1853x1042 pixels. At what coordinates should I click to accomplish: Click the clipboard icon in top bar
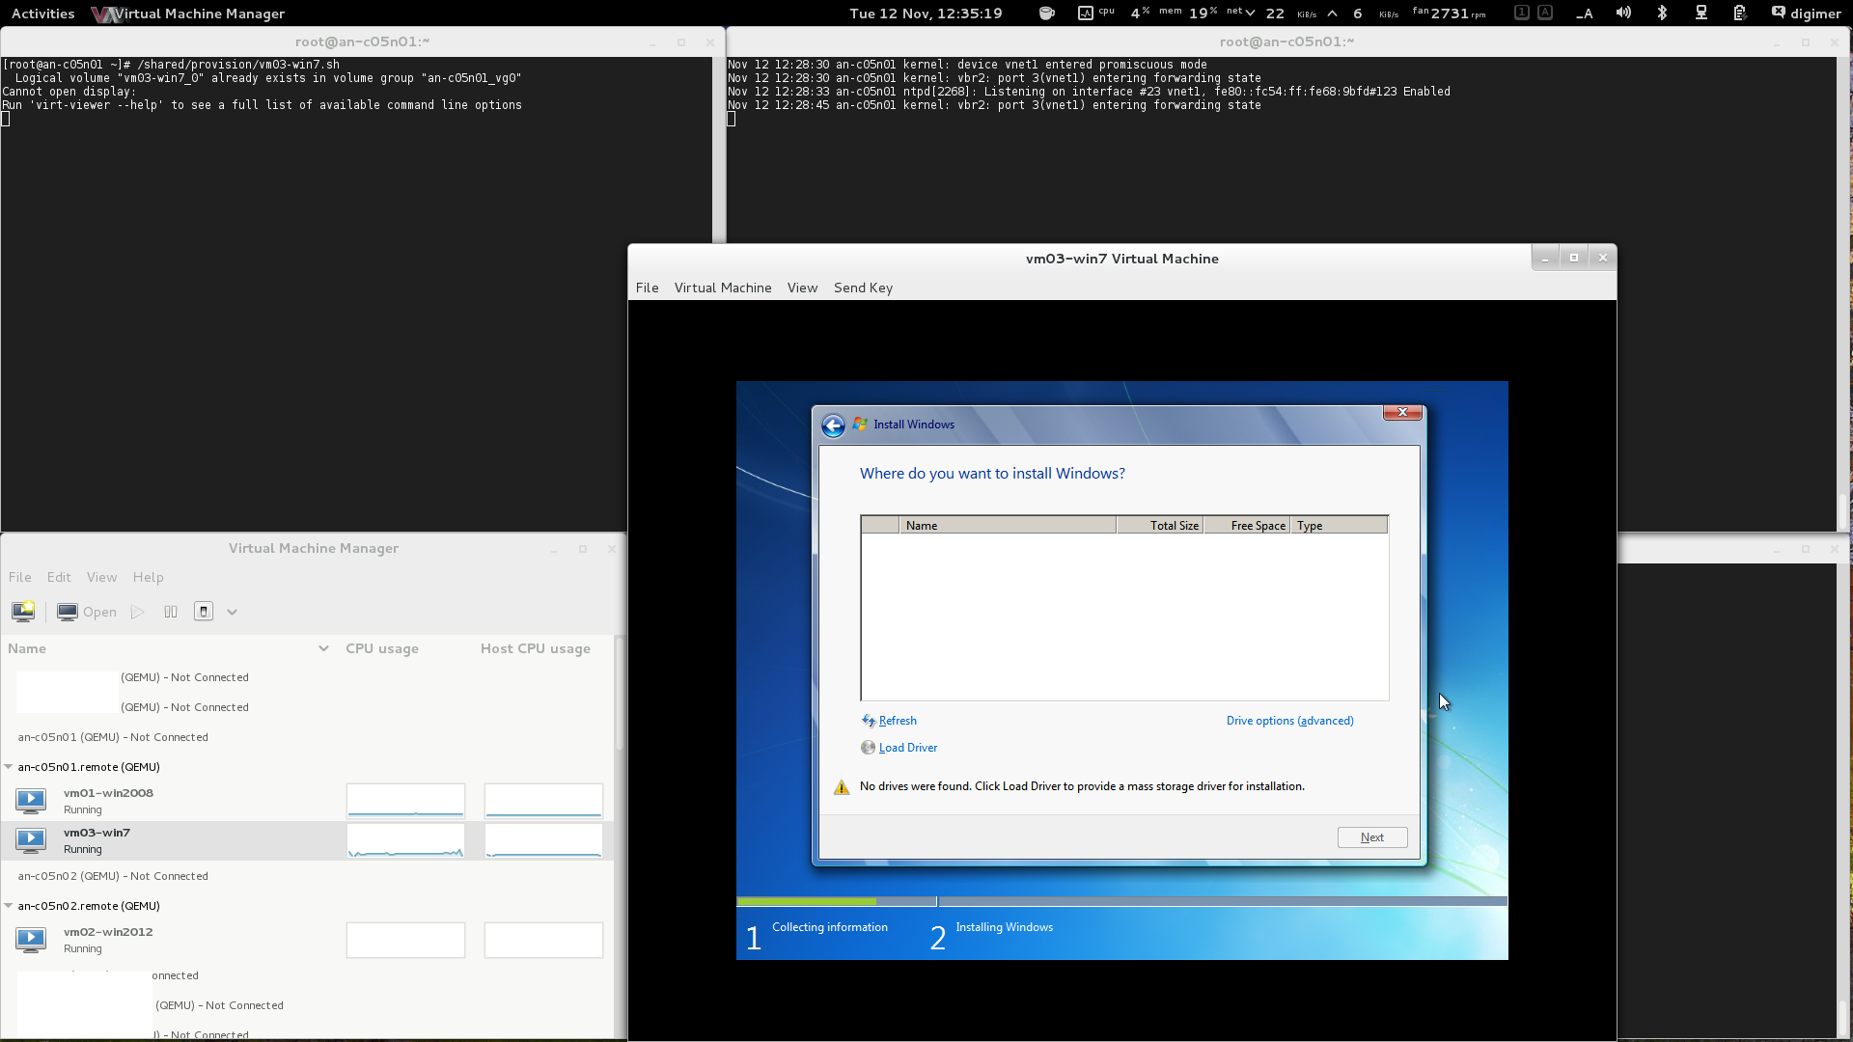1739,14
